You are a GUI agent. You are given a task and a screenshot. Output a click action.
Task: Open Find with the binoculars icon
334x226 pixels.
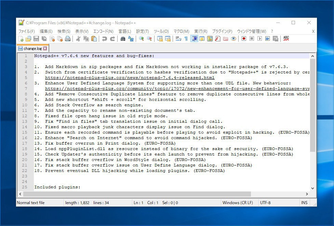(123, 39)
